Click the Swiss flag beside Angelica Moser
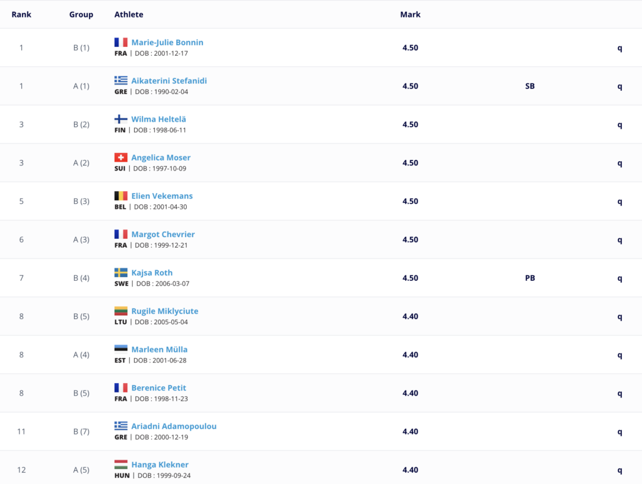Screen dimensions: 642x484 click(121, 157)
